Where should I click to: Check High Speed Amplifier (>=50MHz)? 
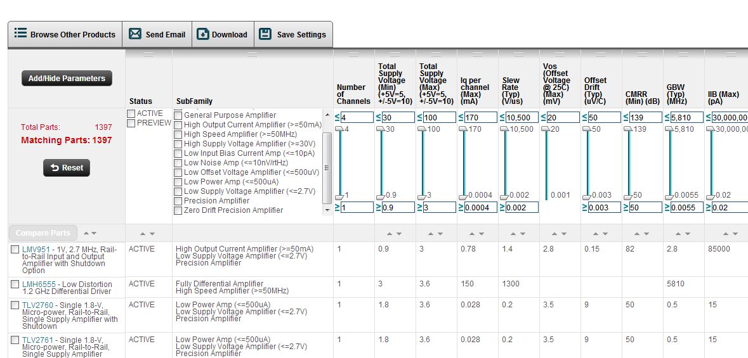178,134
